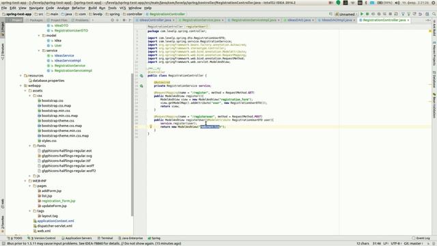The image size is (437, 246).
Task: Click the registerUser() breadcrumb in editor
Action: tap(197, 27)
